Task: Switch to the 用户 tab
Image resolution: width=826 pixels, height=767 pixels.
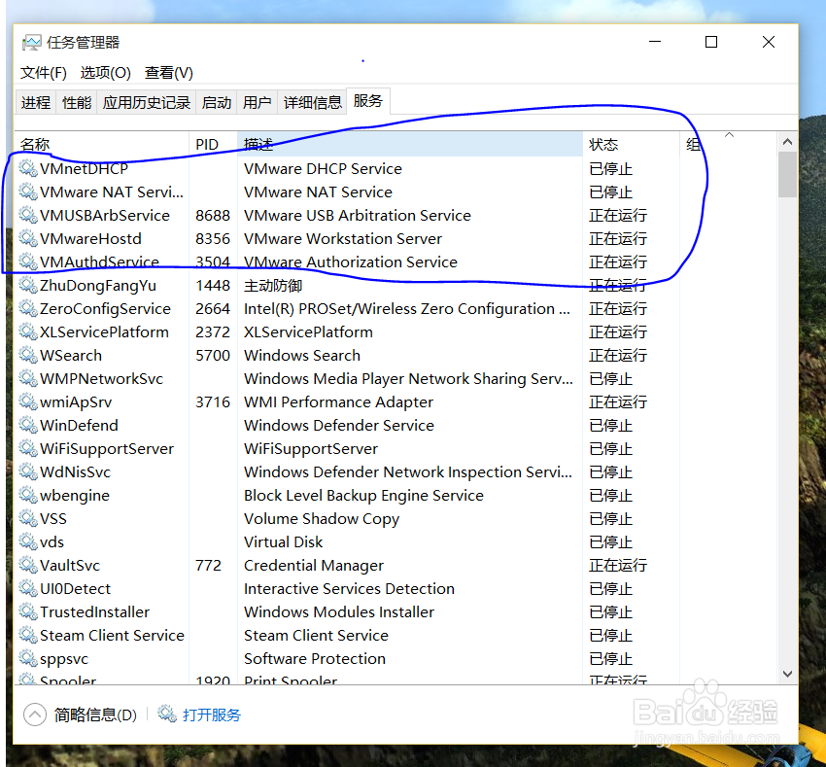Action: [258, 102]
